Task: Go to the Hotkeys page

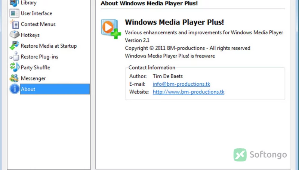Action: point(30,35)
